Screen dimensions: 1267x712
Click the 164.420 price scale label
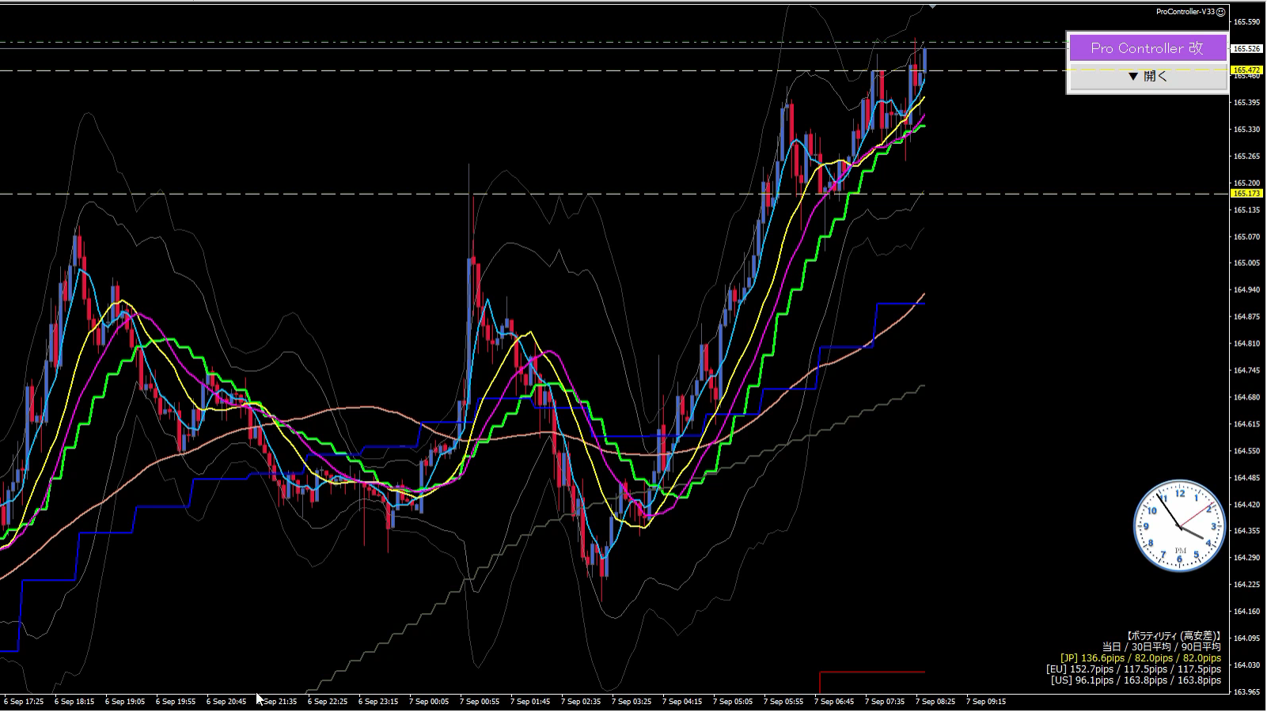pos(1247,505)
